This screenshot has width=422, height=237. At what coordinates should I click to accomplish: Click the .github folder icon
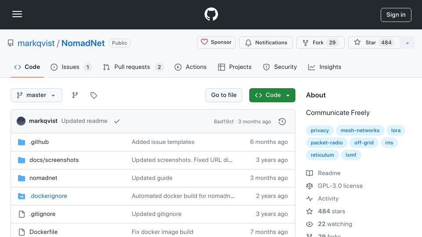[x=22, y=142]
